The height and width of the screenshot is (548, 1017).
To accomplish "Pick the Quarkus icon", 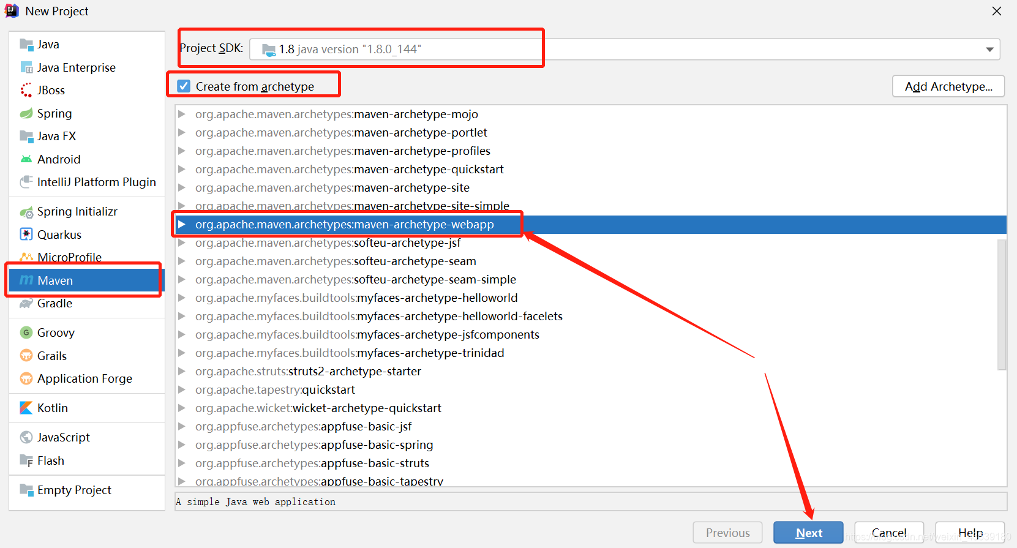I will [x=26, y=235].
